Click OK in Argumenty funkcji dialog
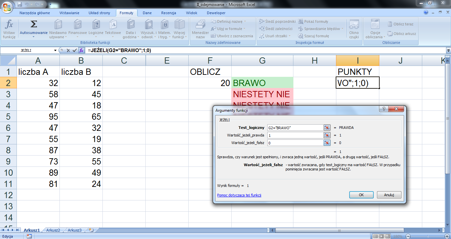 [x=361, y=195]
